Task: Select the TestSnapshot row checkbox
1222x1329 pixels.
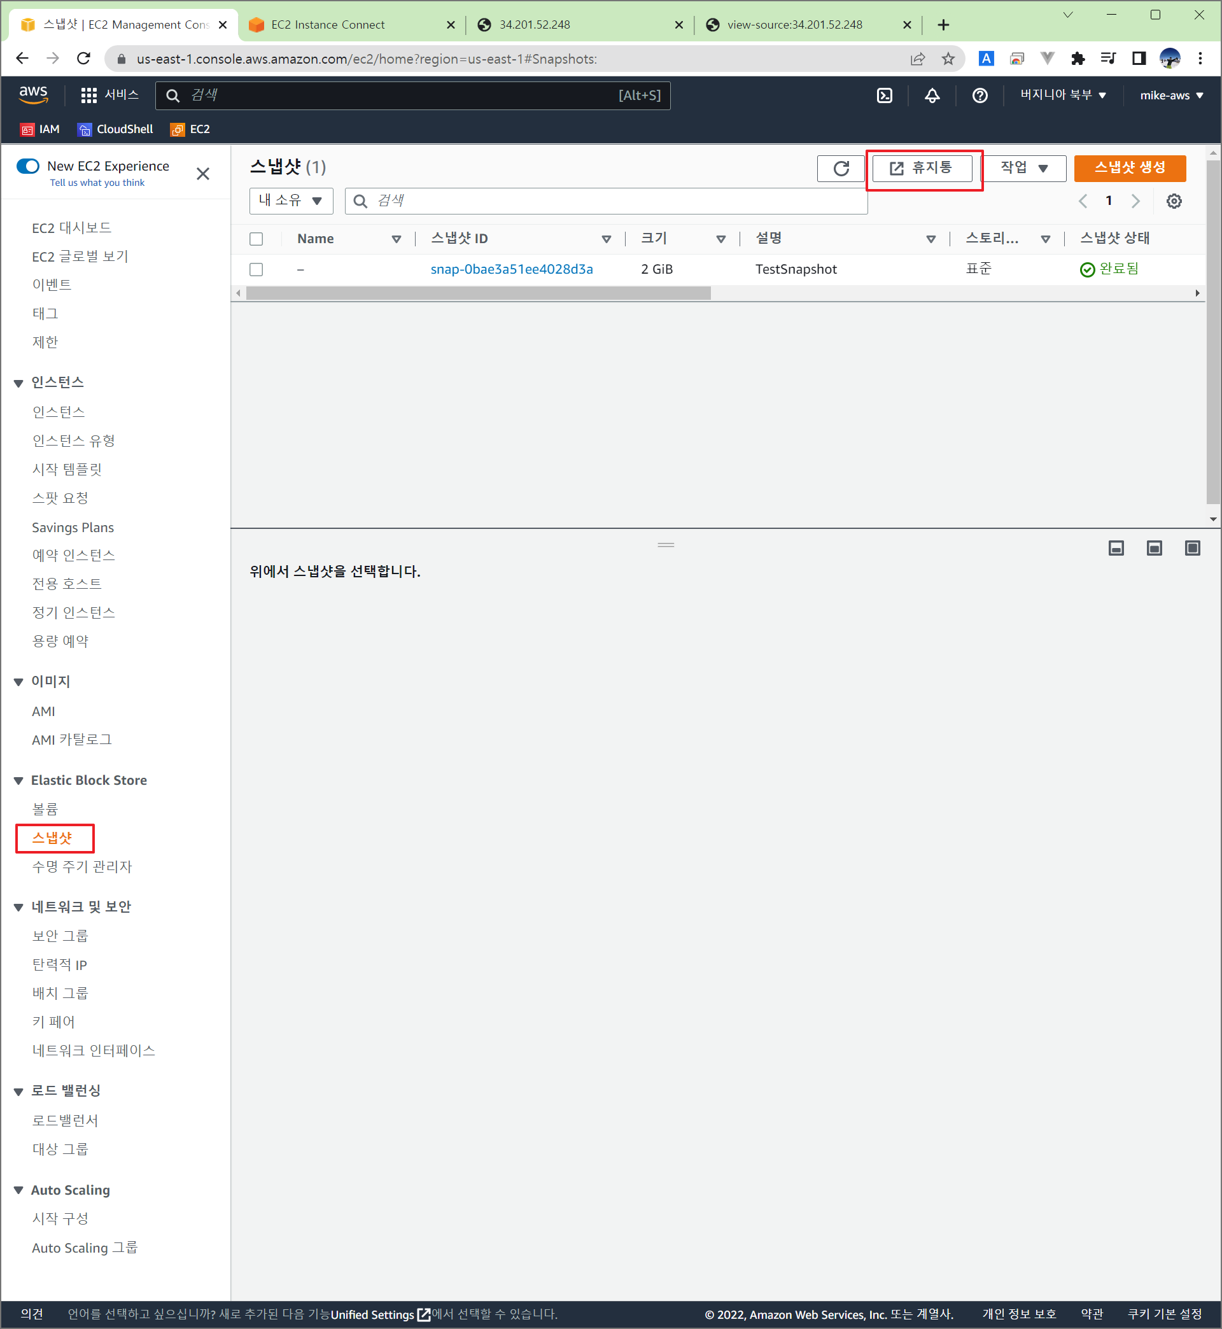Action: click(x=256, y=269)
